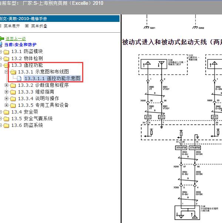Click 菜单展开 to expand all menus
The width and height of the screenshot is (222, 223).
pyautogui.click(x=11, y=26)
